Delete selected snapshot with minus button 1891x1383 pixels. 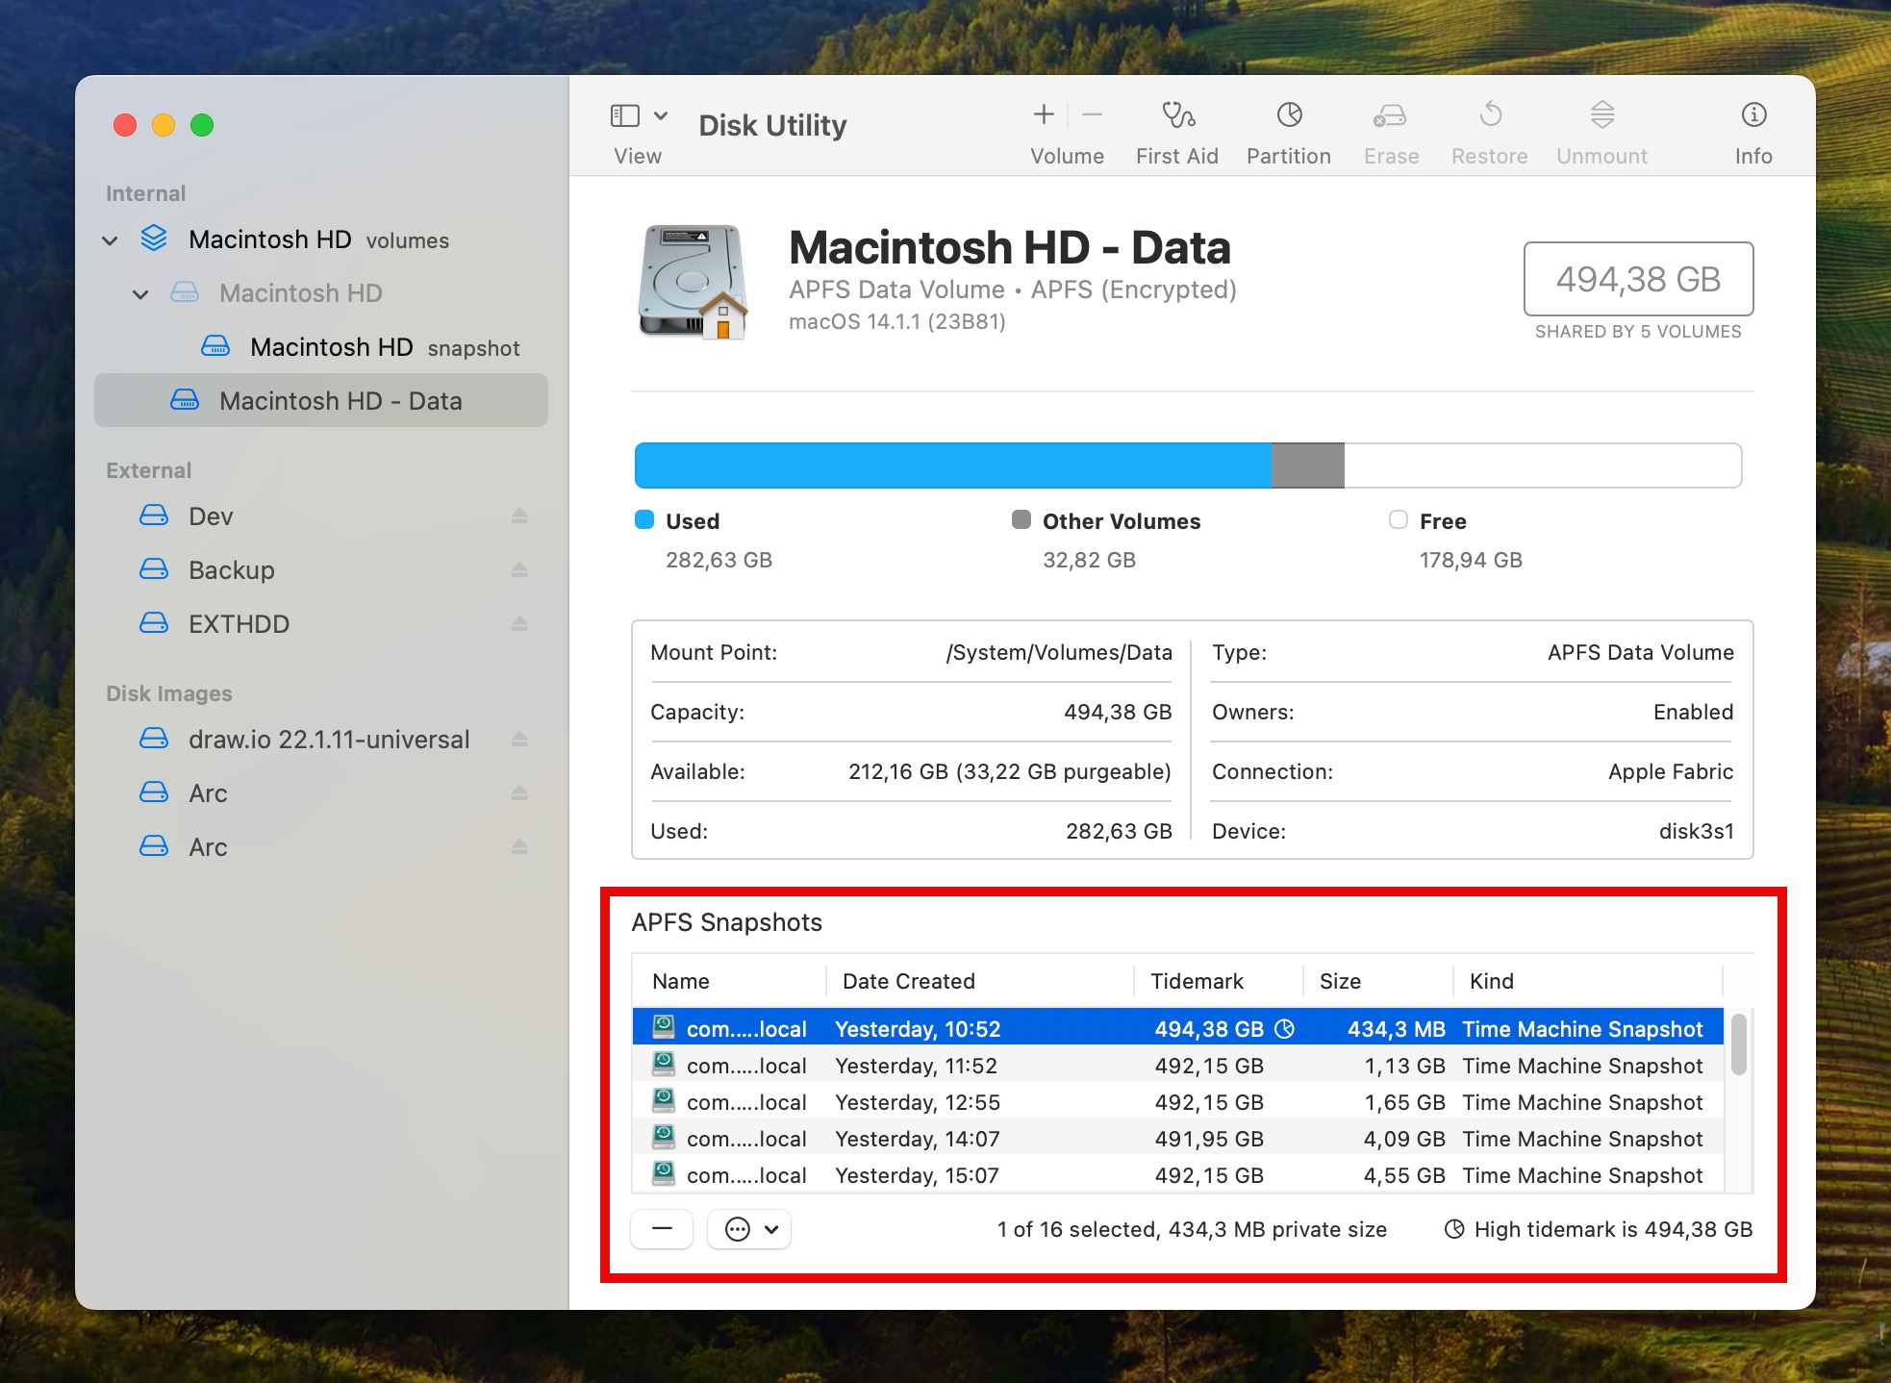pyautogui.click(x=662, y=1229)
